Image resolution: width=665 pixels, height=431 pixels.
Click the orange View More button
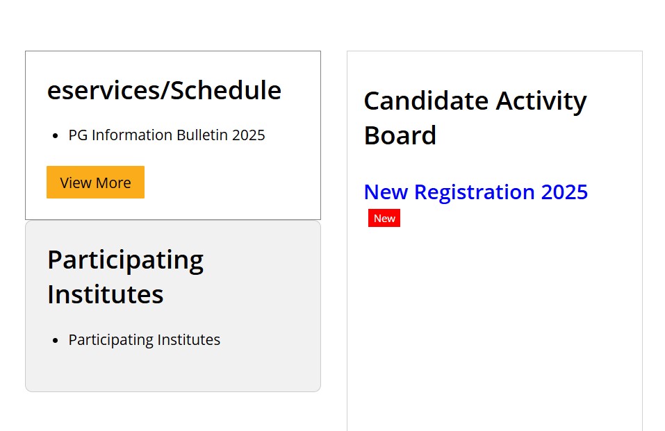pos(95,183)
